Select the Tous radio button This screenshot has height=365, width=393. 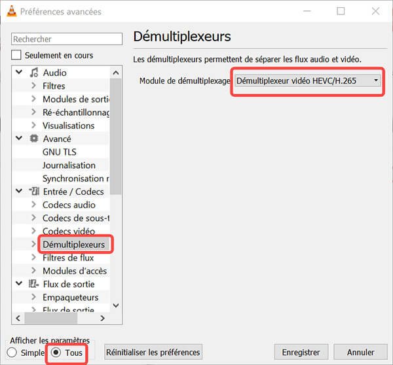(x=56, y=353)
